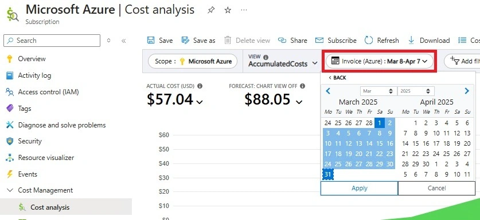Click the Activity log icon
The width and height of the screenshot is (480, 220).
[x=10, y=75]
